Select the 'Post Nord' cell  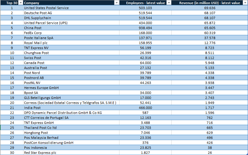pyautogui.click(x=71, y=73)
